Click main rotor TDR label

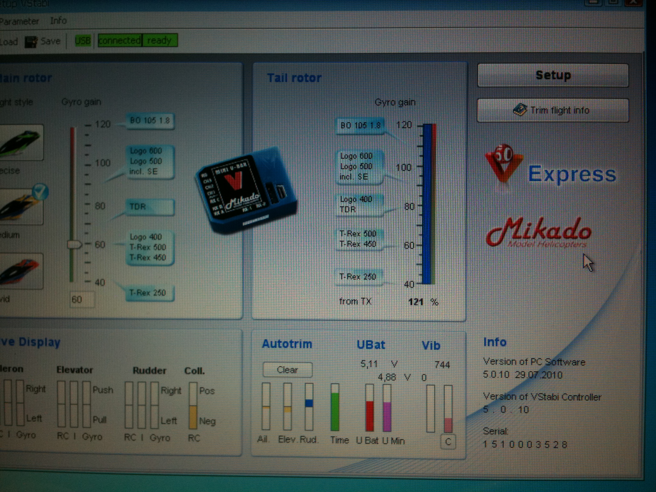tap(150, 207)
